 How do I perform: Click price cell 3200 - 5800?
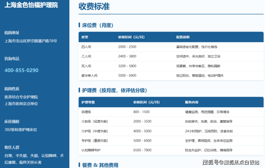pos(127,66)
